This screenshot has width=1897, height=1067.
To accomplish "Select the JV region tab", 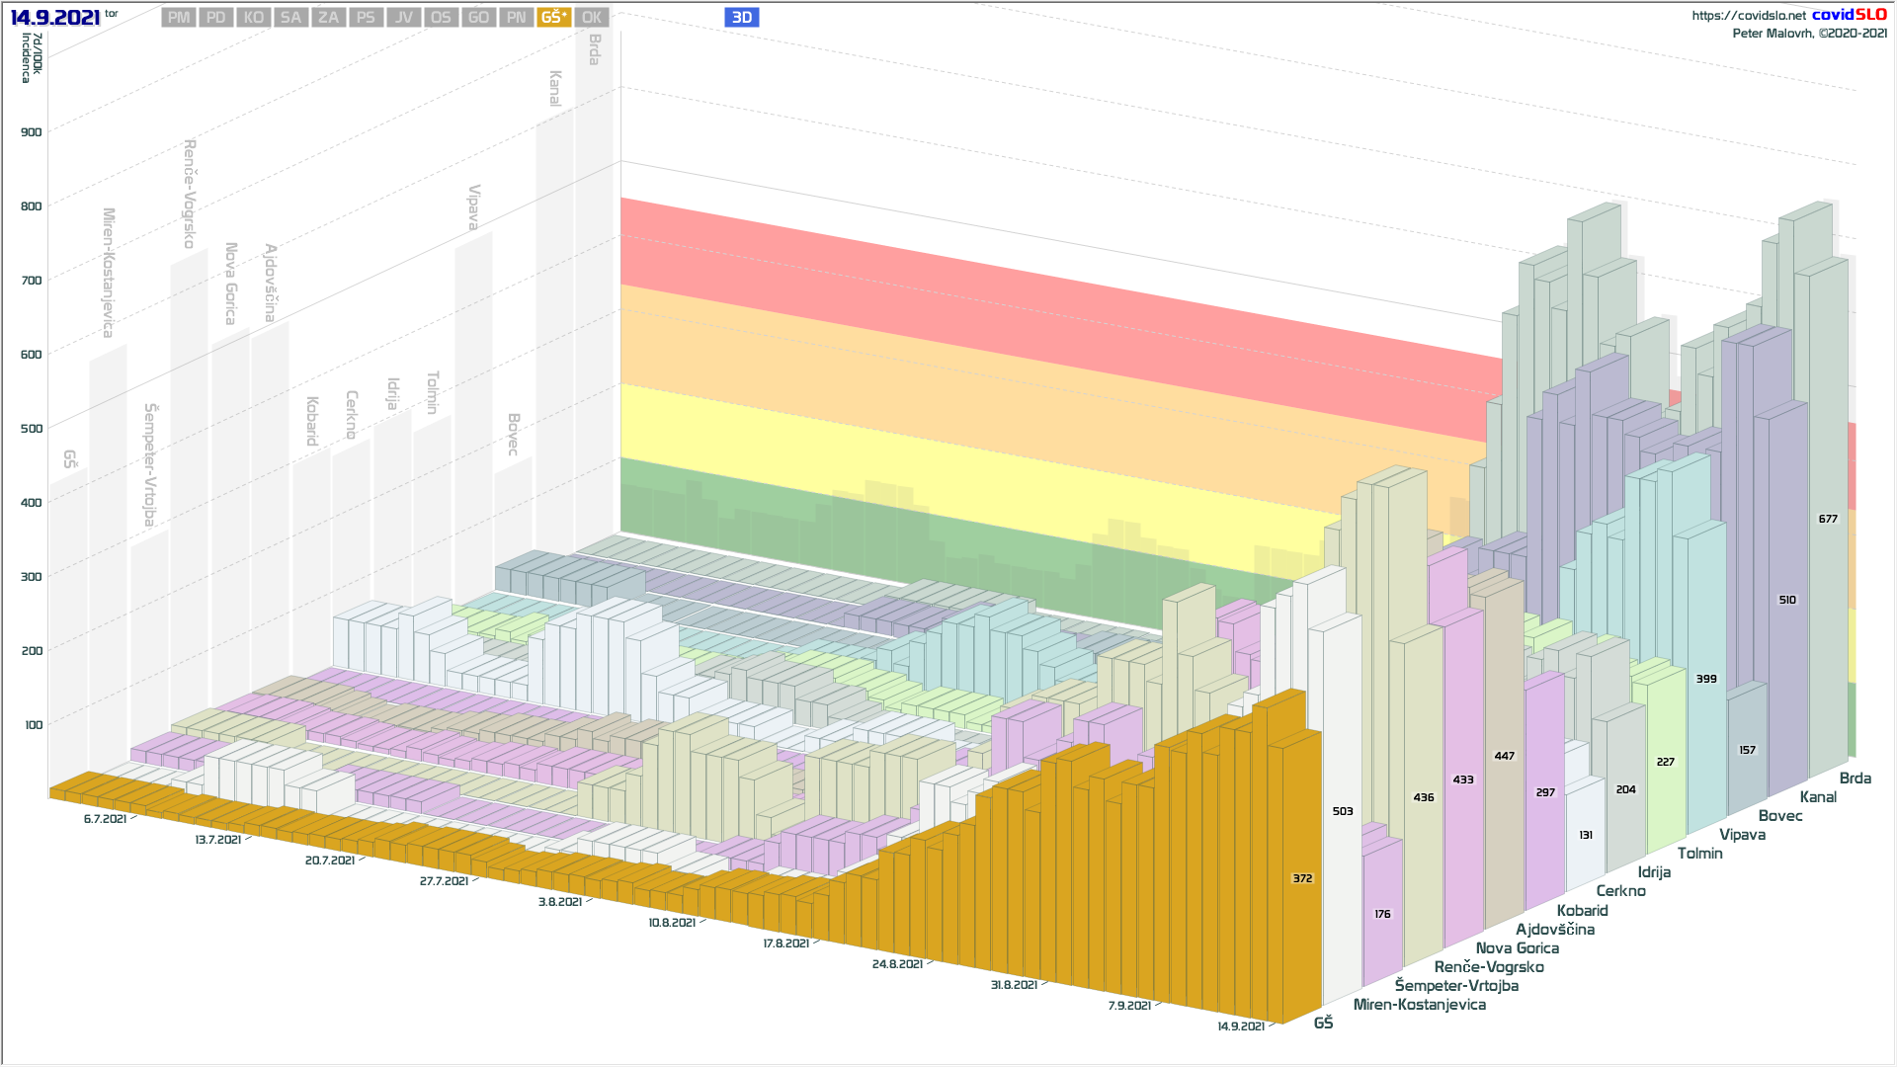I will [403, 17].
